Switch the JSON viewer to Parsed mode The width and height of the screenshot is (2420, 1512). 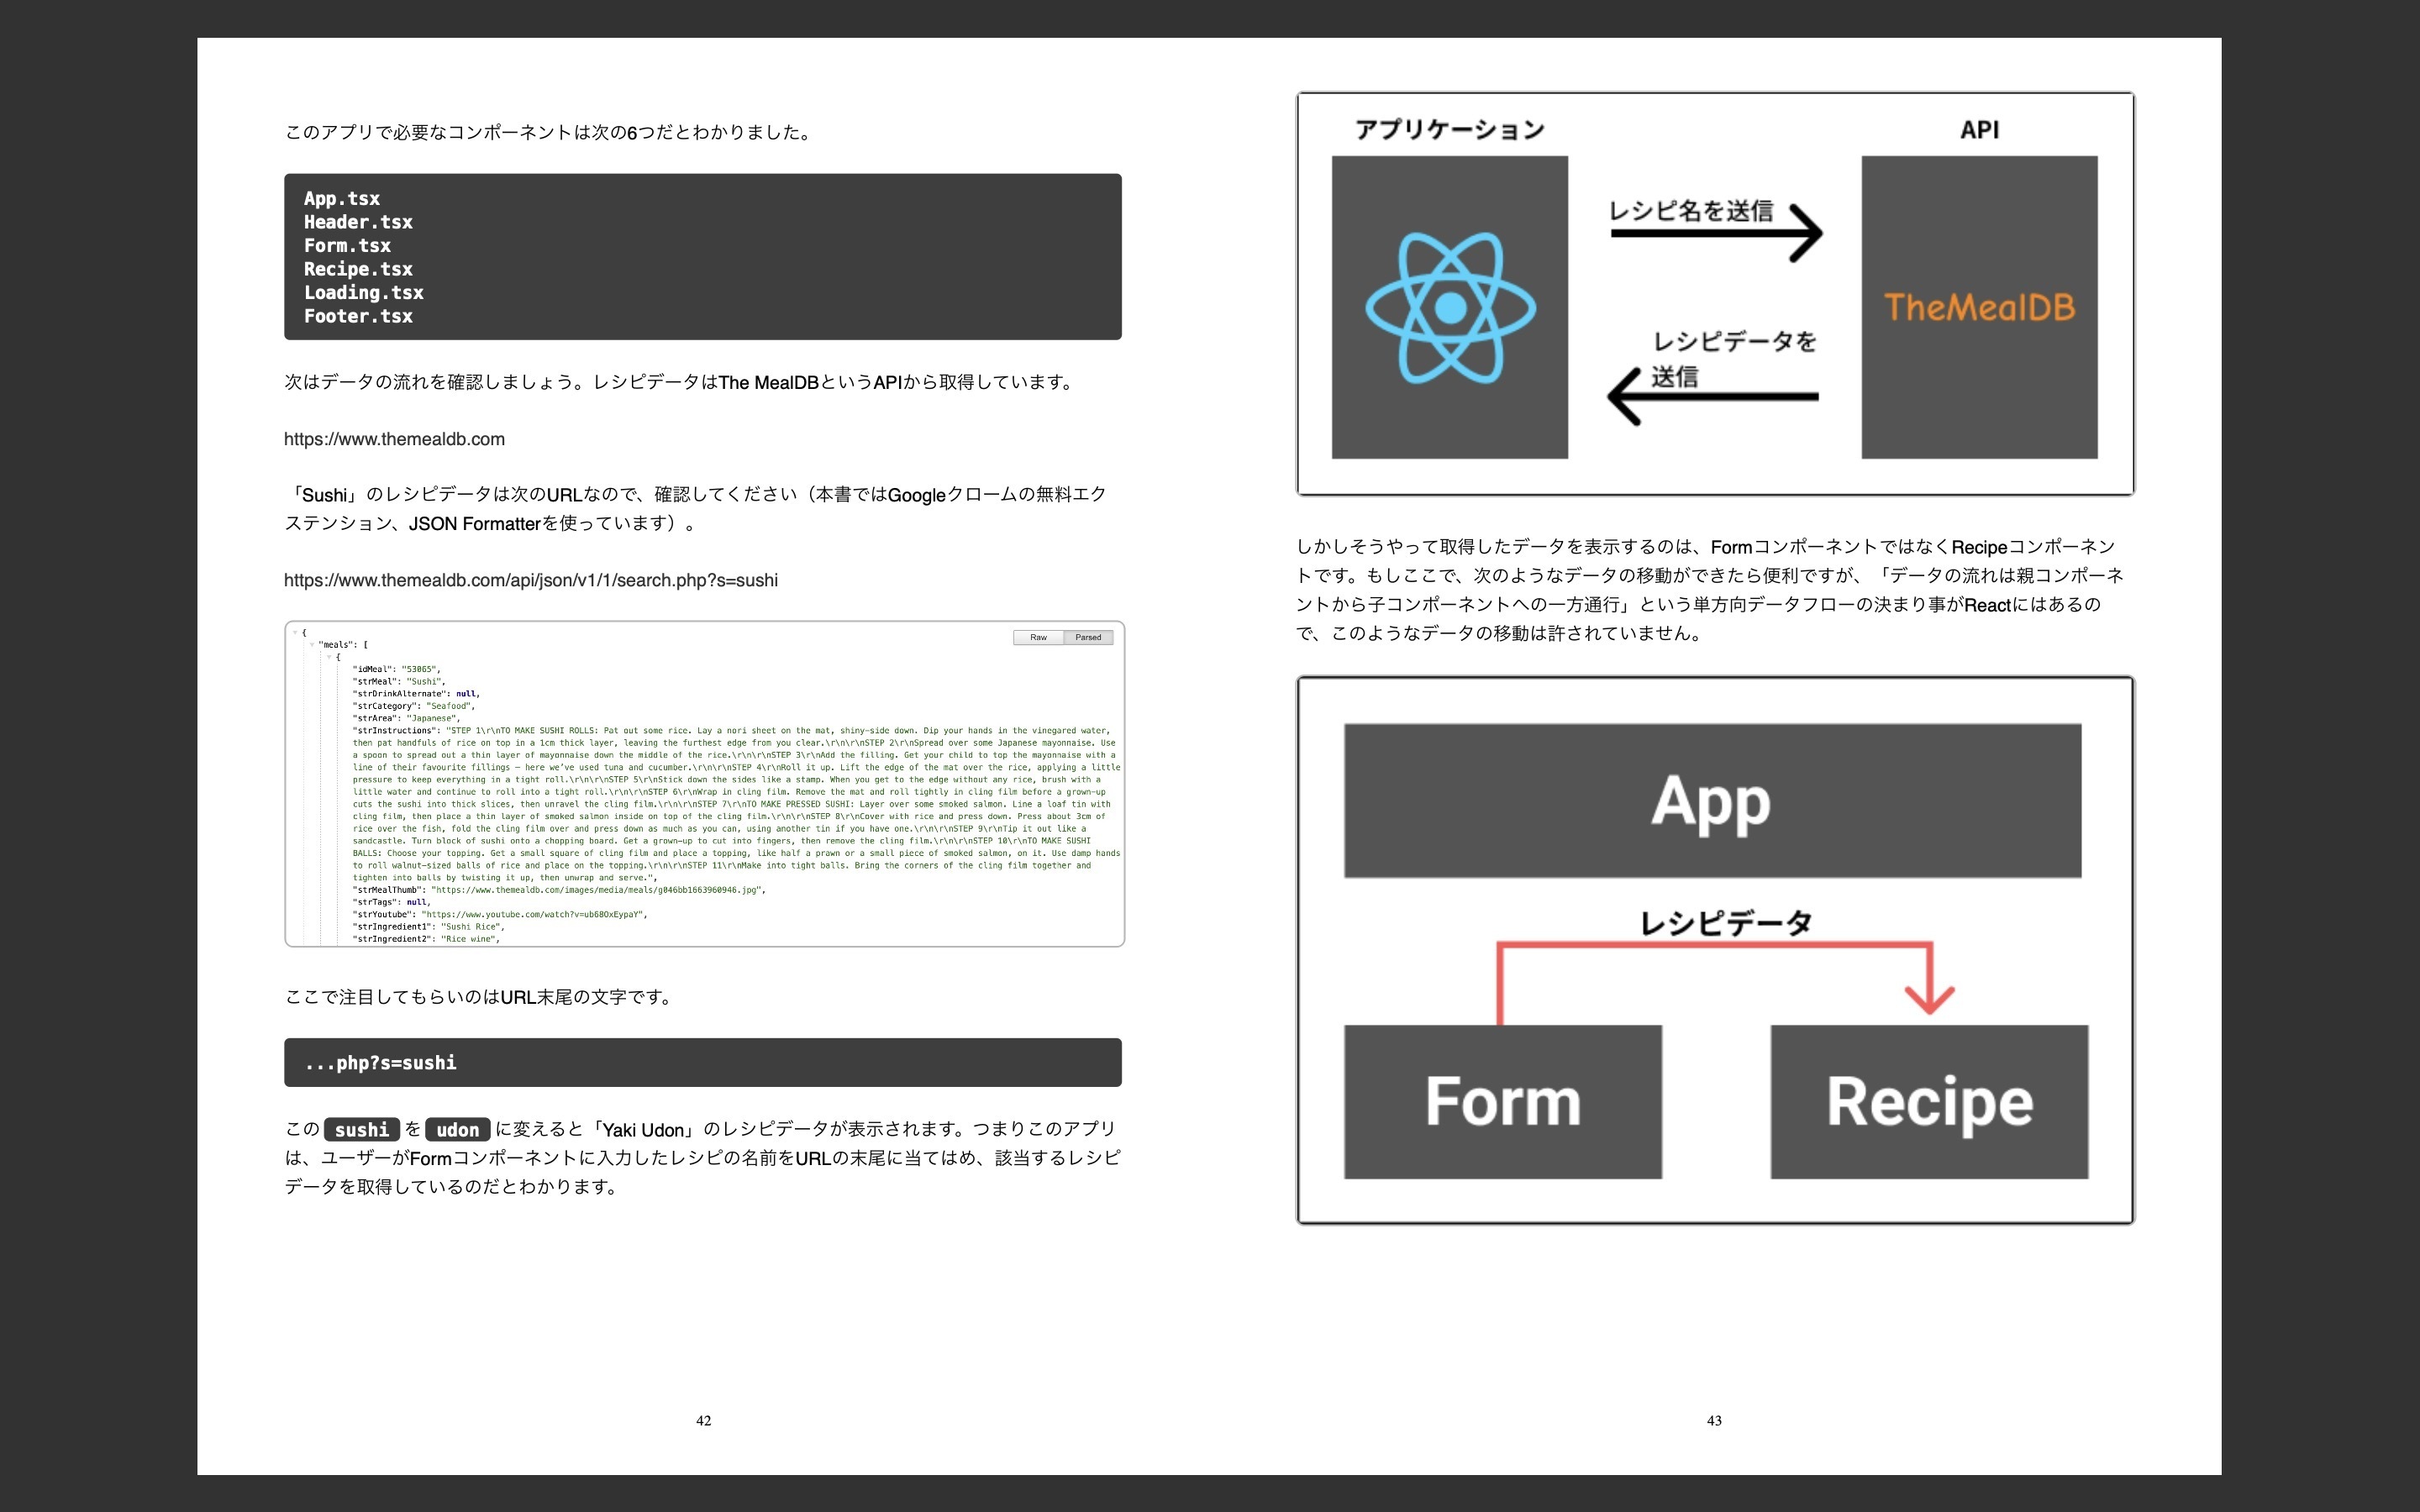point(1089,637)
